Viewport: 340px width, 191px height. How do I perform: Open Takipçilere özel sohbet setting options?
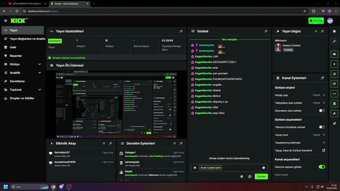click(300, 103)
